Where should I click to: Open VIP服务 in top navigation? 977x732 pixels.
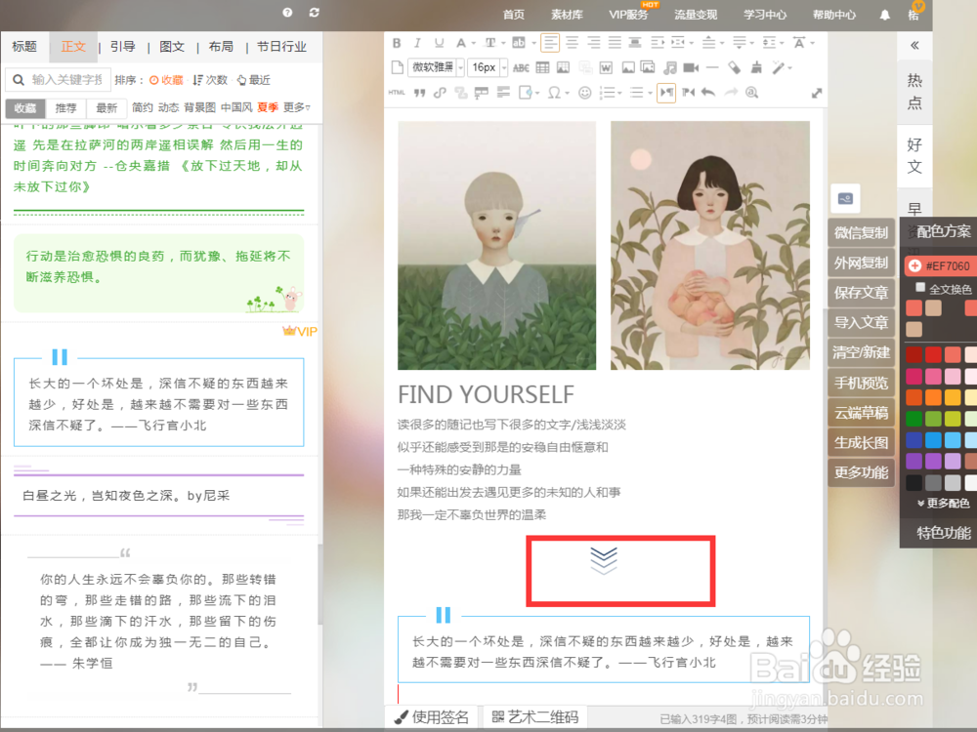[628, 15]
